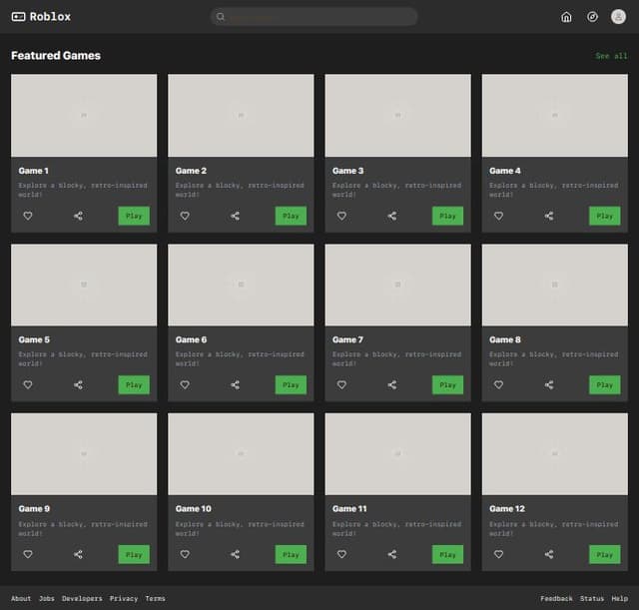Open the Help footer link

619,599
